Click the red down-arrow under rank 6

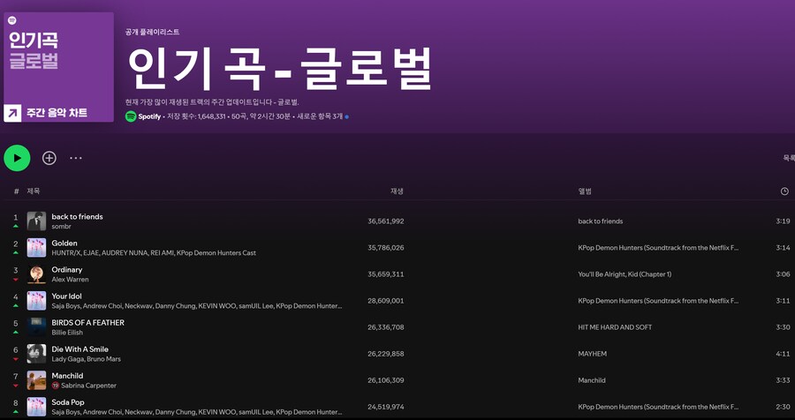(16, 359)
